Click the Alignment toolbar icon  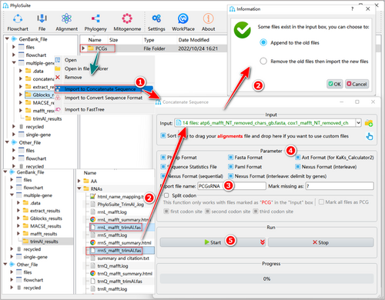click(x=66, y=18)
